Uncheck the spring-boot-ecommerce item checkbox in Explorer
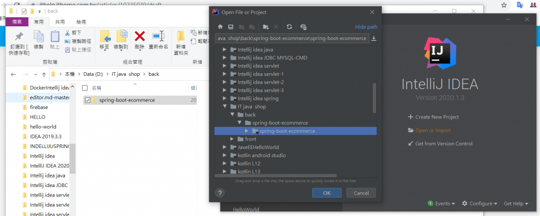 pos(87,100)
